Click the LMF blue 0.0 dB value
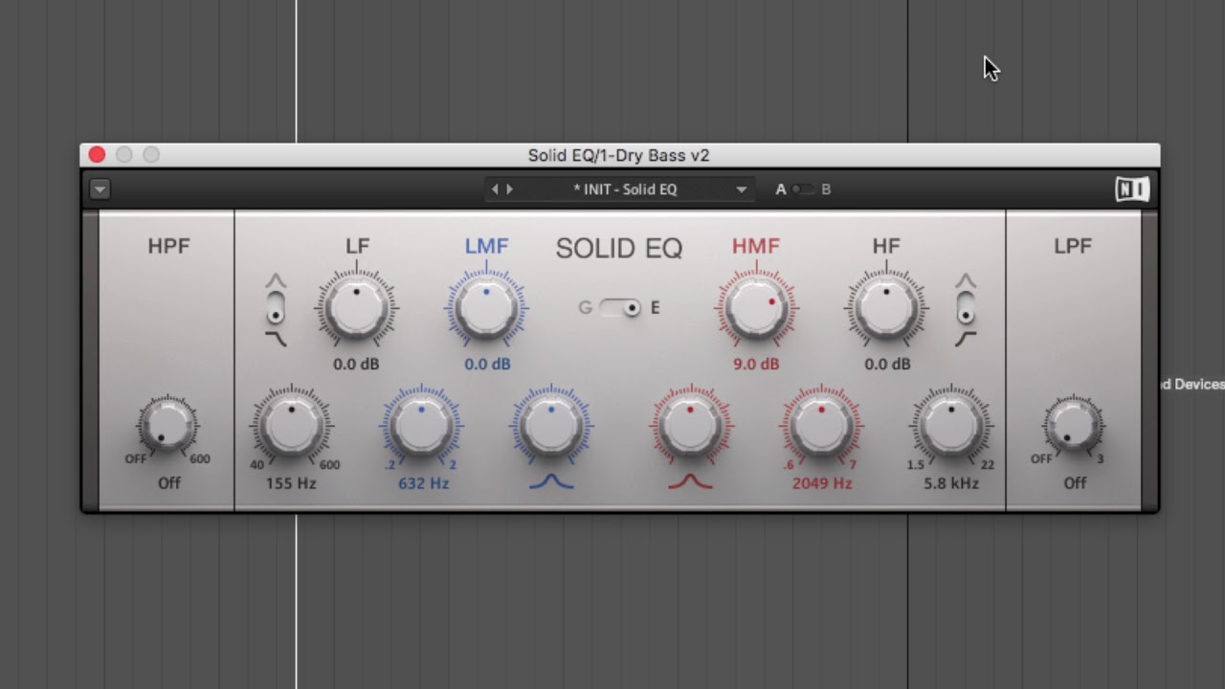Screen dimensions: 1225x689 click(487, 364)
